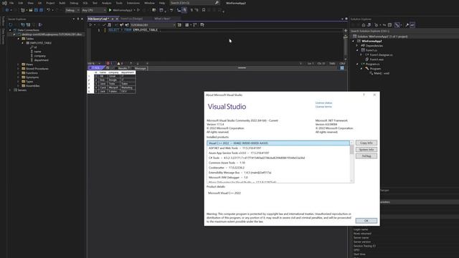Select the Synonyms folder
The height and width of the screenshot is (258, 459).
coord(32,77)
